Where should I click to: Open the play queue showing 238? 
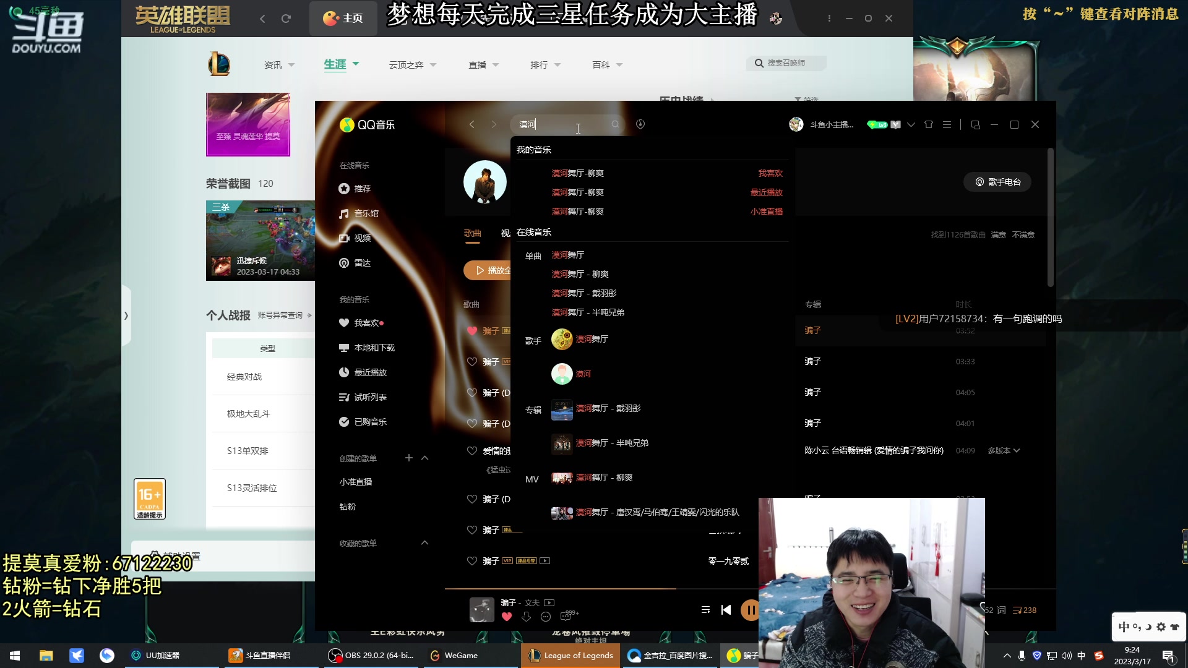1025,610
